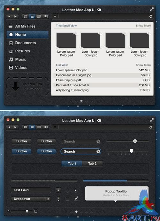
Task: Toggle fullscreen arrows in top window
Action: coord(152,9)
